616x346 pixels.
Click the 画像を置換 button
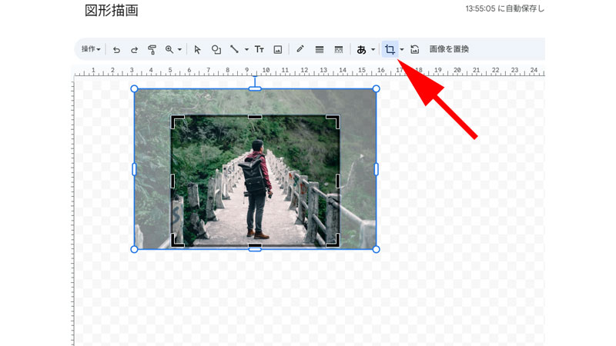coord(449,49)
